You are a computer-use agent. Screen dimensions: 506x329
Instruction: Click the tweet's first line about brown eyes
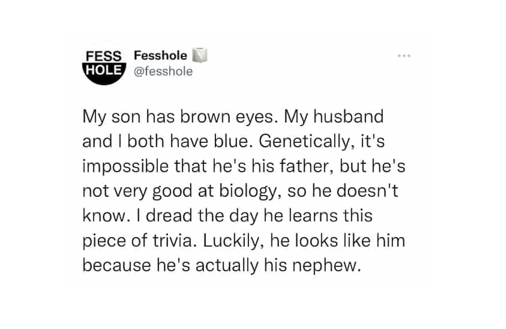click(x=233, y=117)
